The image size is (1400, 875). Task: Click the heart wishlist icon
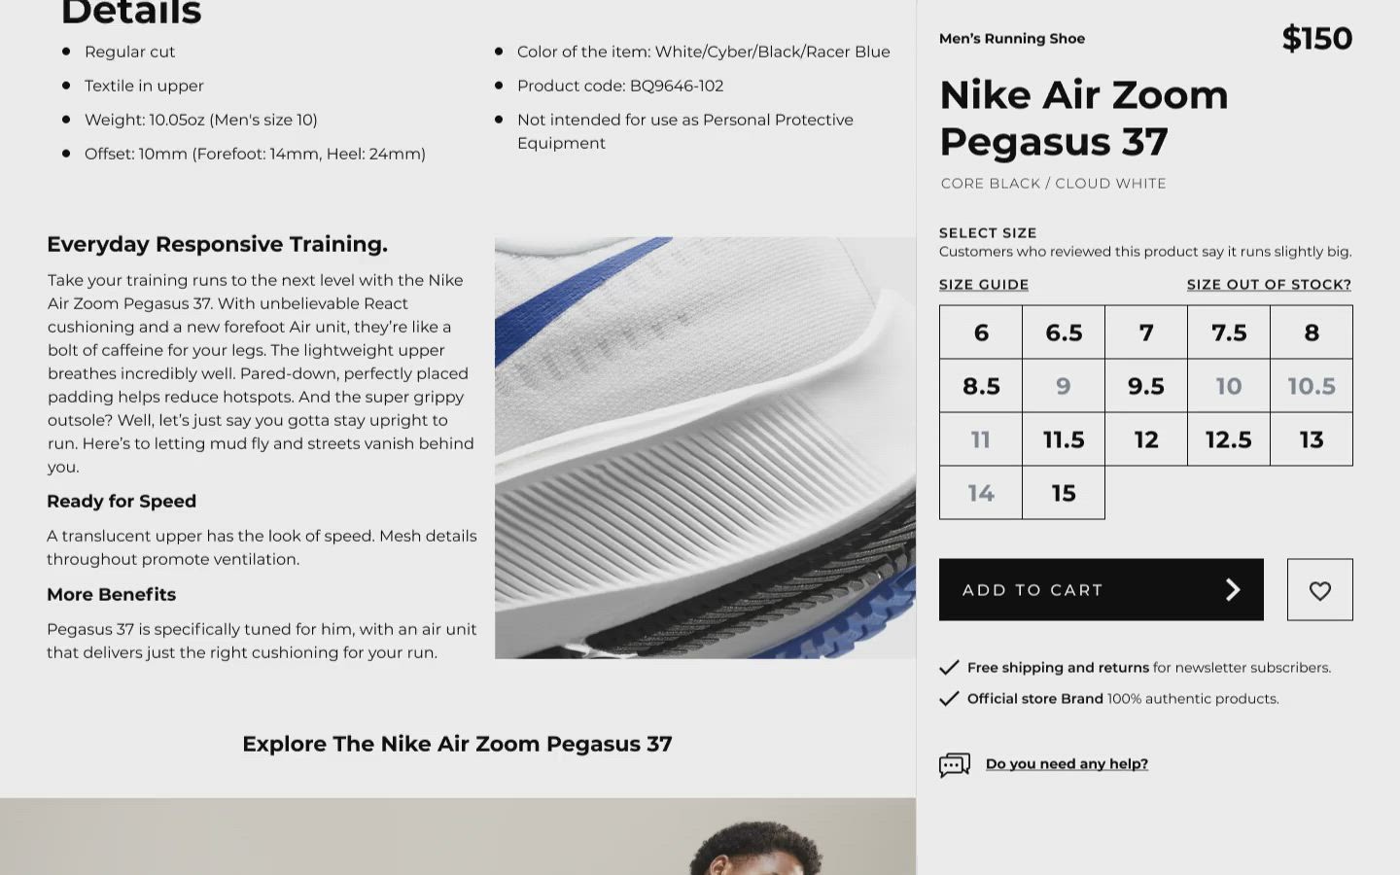coord(1319,590)
